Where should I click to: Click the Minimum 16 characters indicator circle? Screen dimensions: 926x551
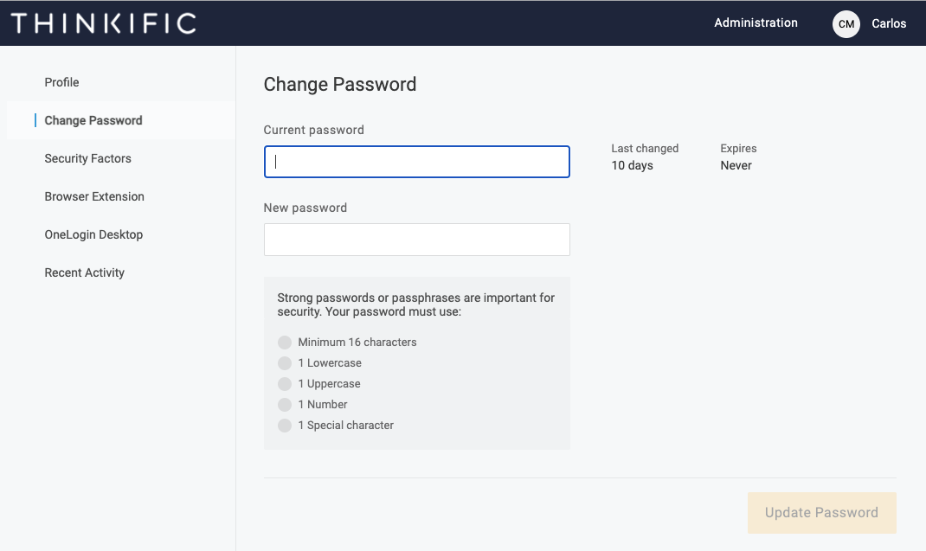click(x=285, y=343)
